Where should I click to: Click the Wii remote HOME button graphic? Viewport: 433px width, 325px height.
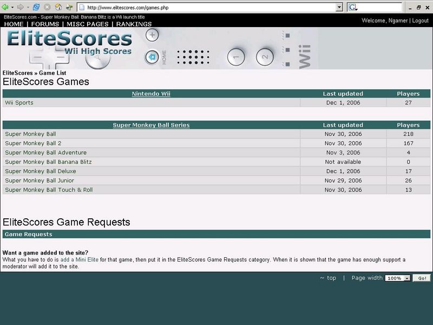[x=152, y=57]
